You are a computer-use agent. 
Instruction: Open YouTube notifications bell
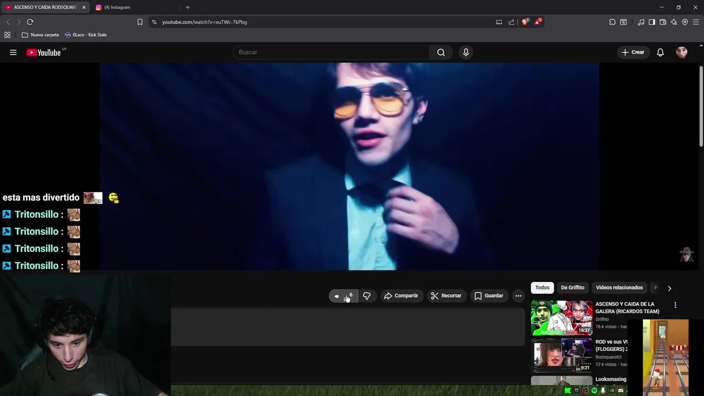pyautogui.click(x=660, y=52)
